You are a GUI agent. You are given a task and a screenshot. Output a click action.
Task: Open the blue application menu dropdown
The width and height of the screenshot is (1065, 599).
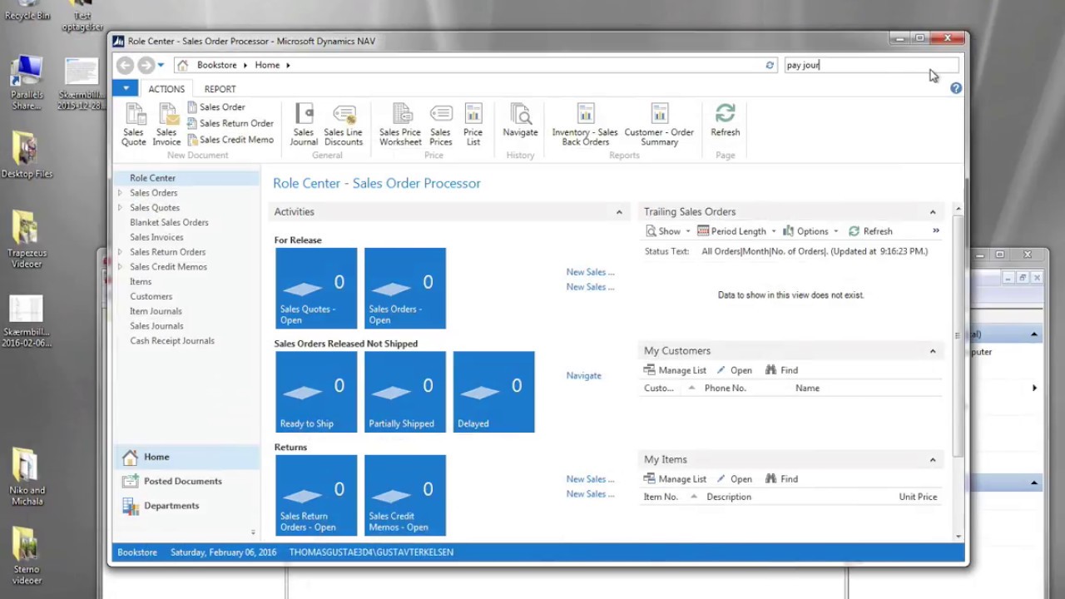(x=126, y=88)
